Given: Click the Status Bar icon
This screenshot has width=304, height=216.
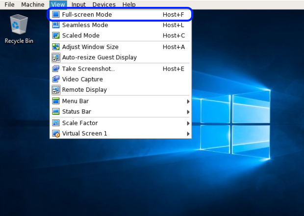Looking at the screenshot, I should point(56,111).
